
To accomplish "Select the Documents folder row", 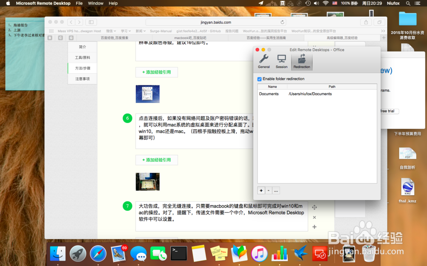I will [317, 94].
